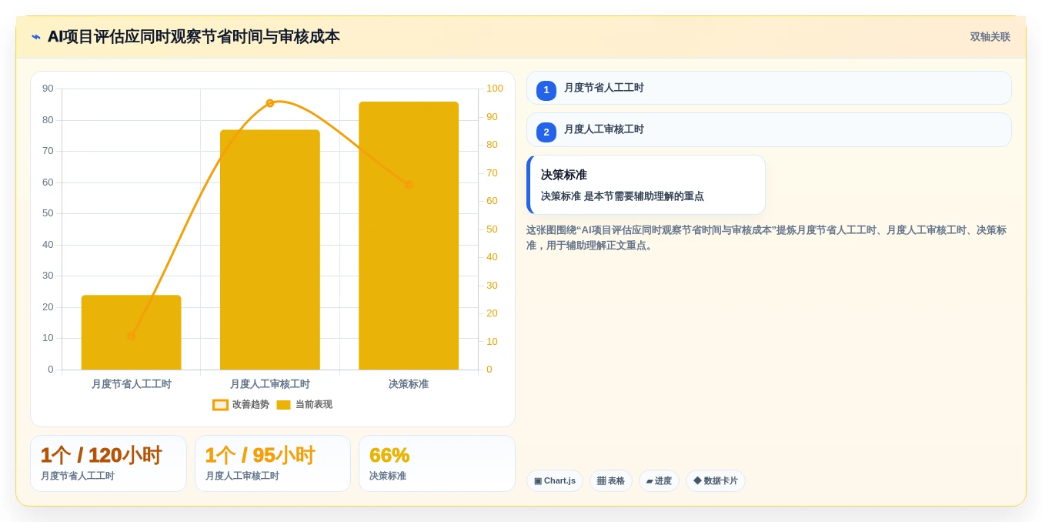
Task: Click the short 月度节省人工工时 bar
Action: coord(132,333)
